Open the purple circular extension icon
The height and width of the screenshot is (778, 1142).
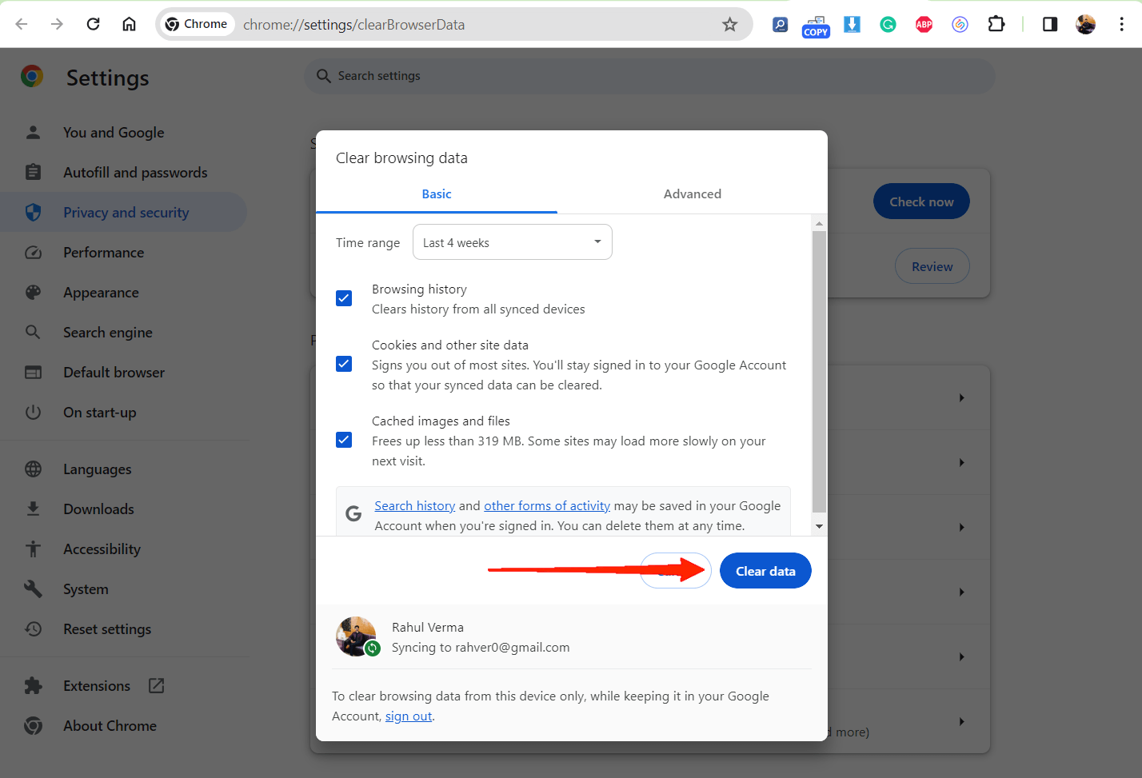click(x=960, y=24)
